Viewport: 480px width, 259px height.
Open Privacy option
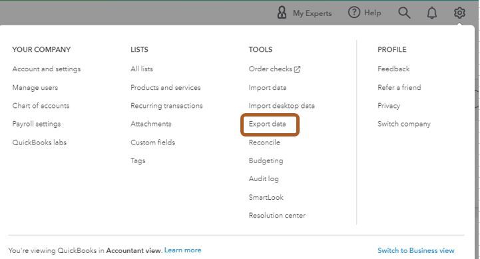pos(389,106)
